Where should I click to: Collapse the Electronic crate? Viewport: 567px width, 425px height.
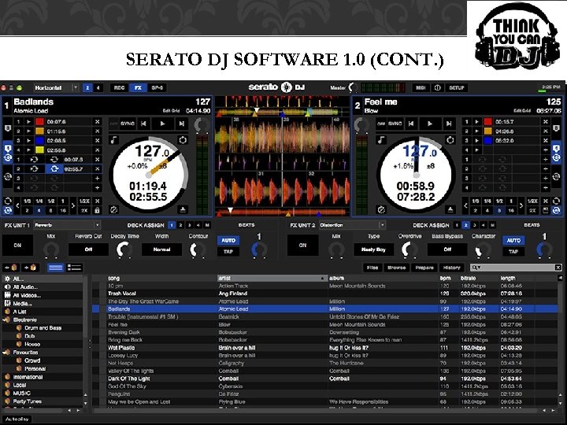(x=6, y=320)
